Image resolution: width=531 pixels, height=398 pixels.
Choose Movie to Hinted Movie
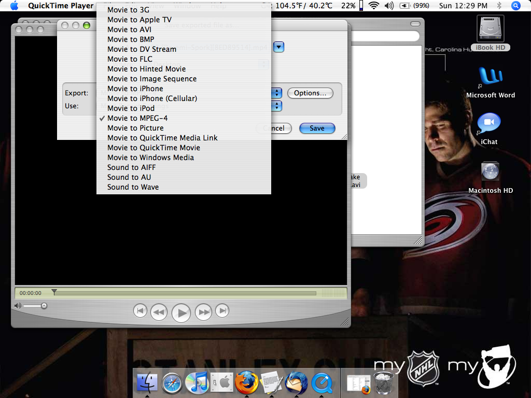(x=184, y=69)
